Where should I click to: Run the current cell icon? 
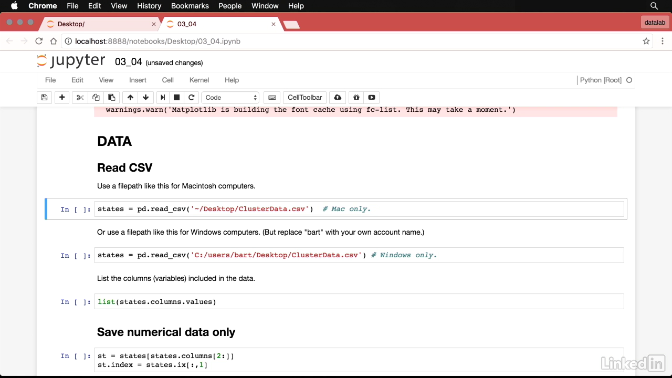(163, 97)
